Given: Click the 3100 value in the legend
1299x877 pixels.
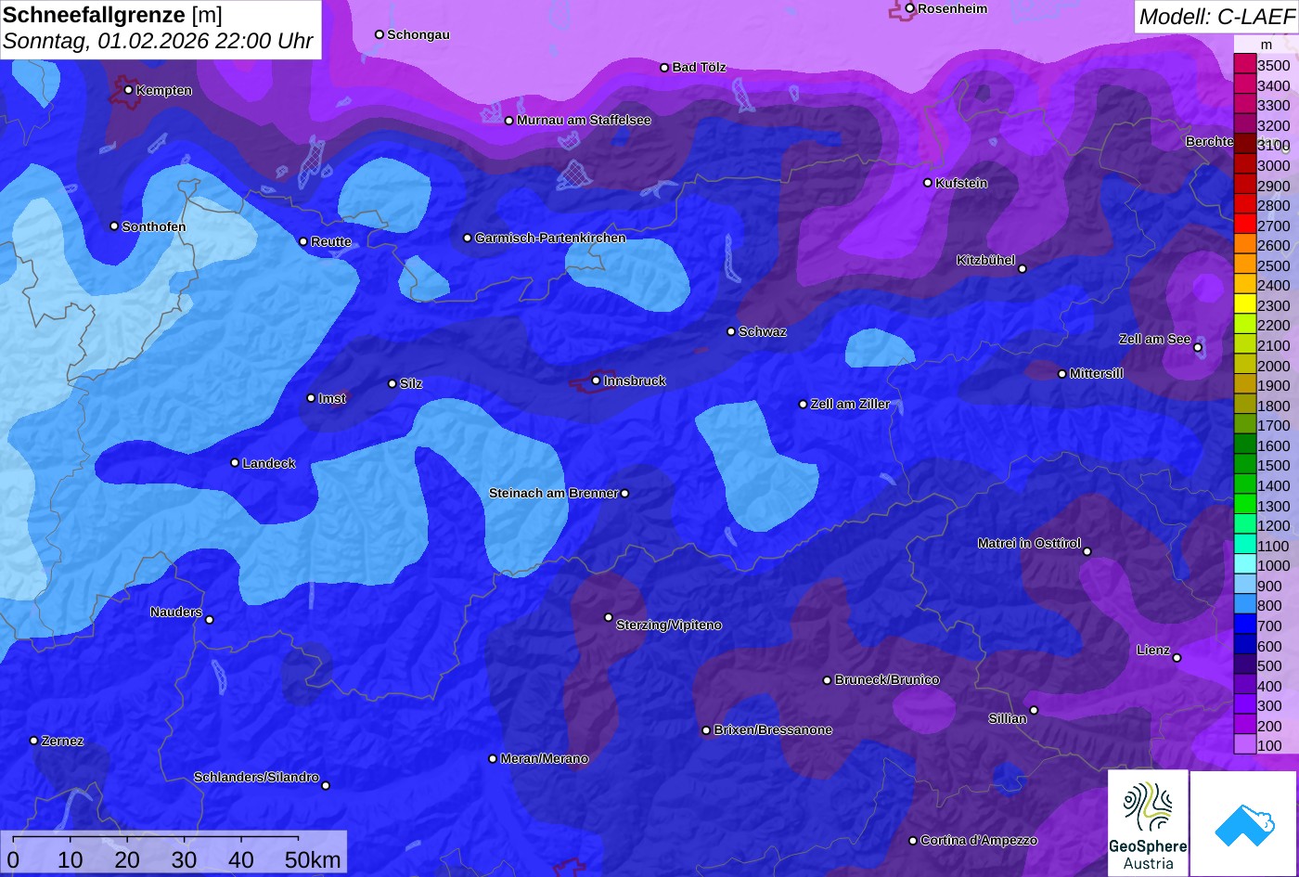Looking at the screenshot, I should (x=1273, y=146).
